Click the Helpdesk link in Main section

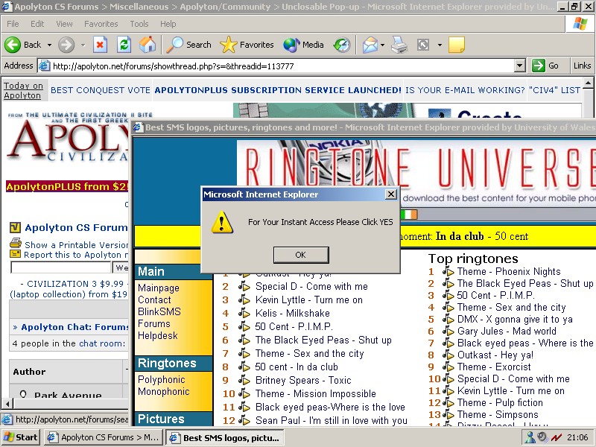tap(158, 335)
